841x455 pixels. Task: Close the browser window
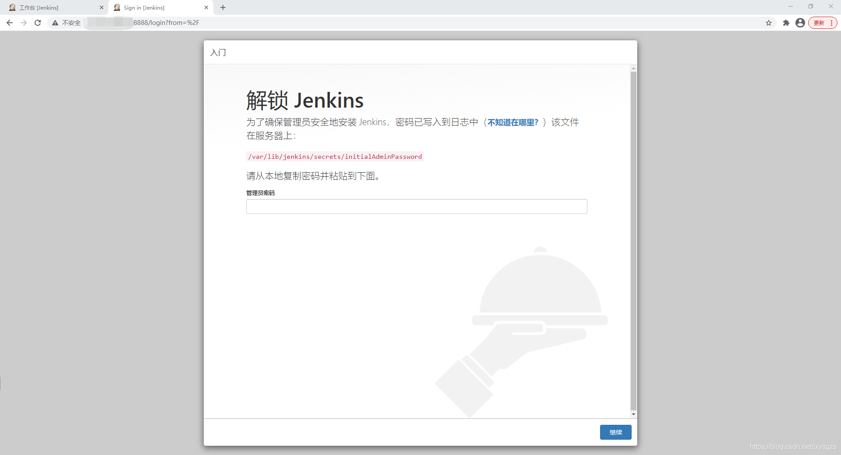[831, 7]
